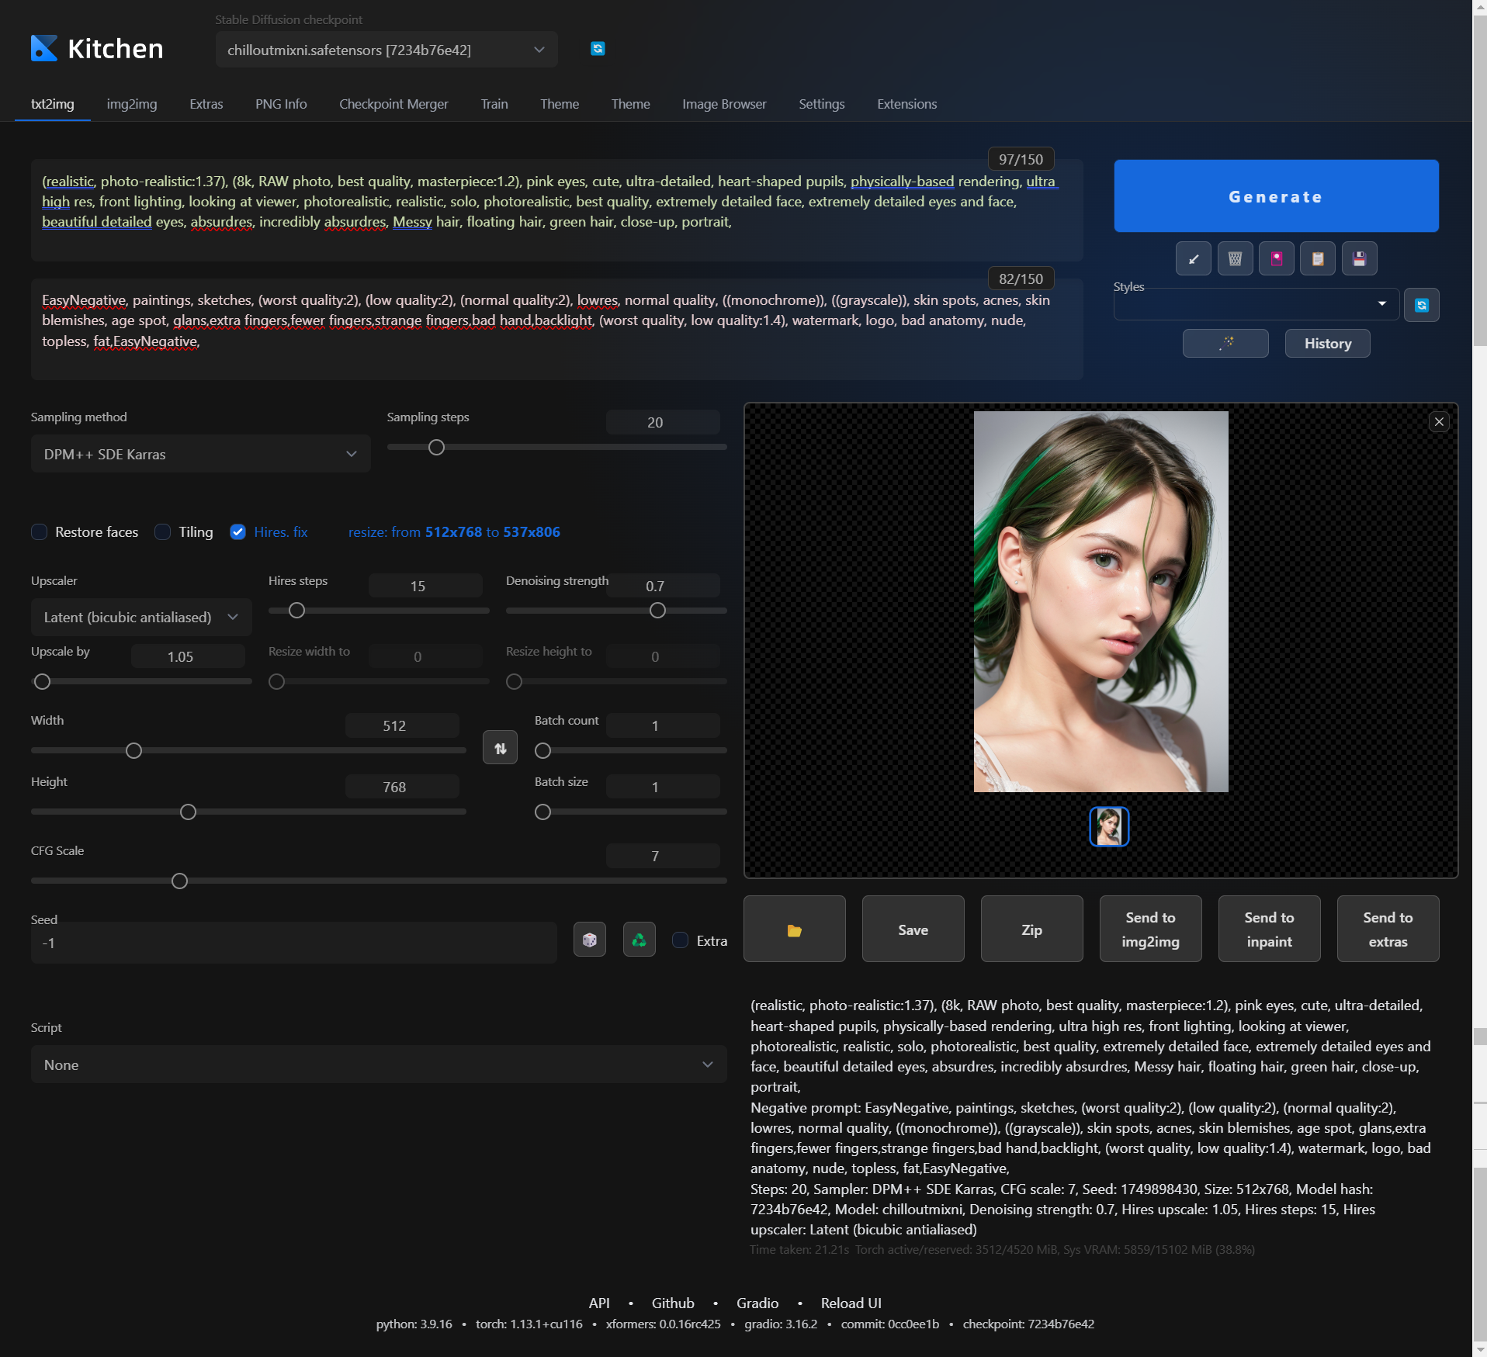1487x1357 pixels.
Task: Enable the Restore faces checkbox
Action: click(40, 532)
